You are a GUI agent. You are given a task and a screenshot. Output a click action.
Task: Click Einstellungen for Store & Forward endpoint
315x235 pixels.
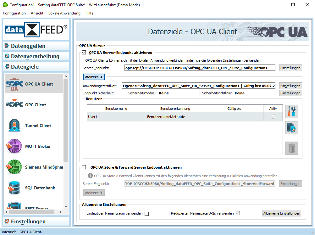(290, 184)
